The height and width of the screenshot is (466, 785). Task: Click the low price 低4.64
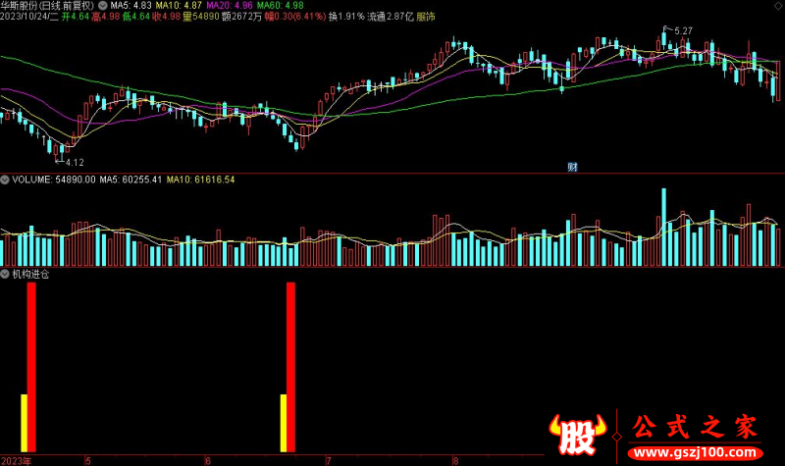pos(136,17)
